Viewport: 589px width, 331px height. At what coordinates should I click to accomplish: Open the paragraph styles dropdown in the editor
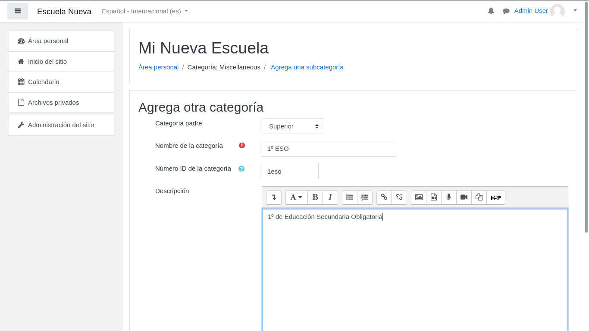point(296,197)
